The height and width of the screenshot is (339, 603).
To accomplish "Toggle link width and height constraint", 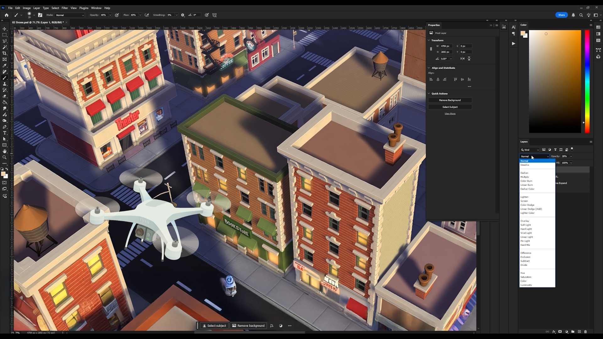I will [x=431, y=49].
